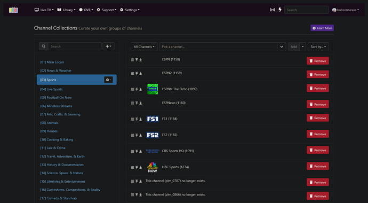Move ESPN (1158) to bottom icon
This screenshot has height=203, width=368.
click(141, 60)
